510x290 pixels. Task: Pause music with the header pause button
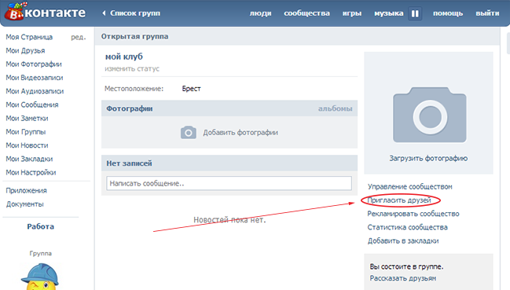tap(415, 13)
